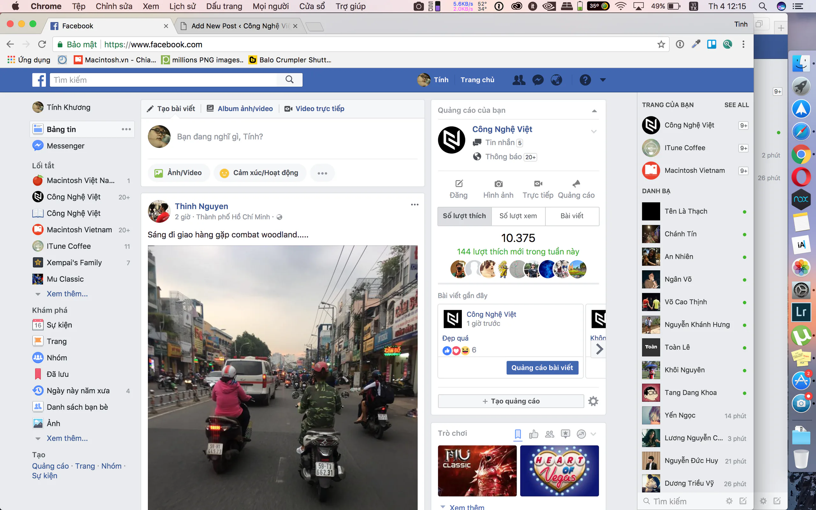Open chat with Võ Cao Thịnh
This screenshot has height=510, width=816.
(x=695, y=302)
